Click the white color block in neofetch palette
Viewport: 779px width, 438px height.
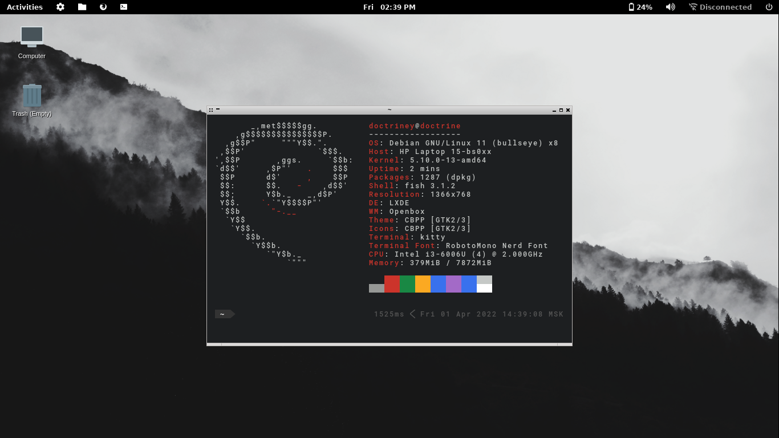tap(484, 288)
